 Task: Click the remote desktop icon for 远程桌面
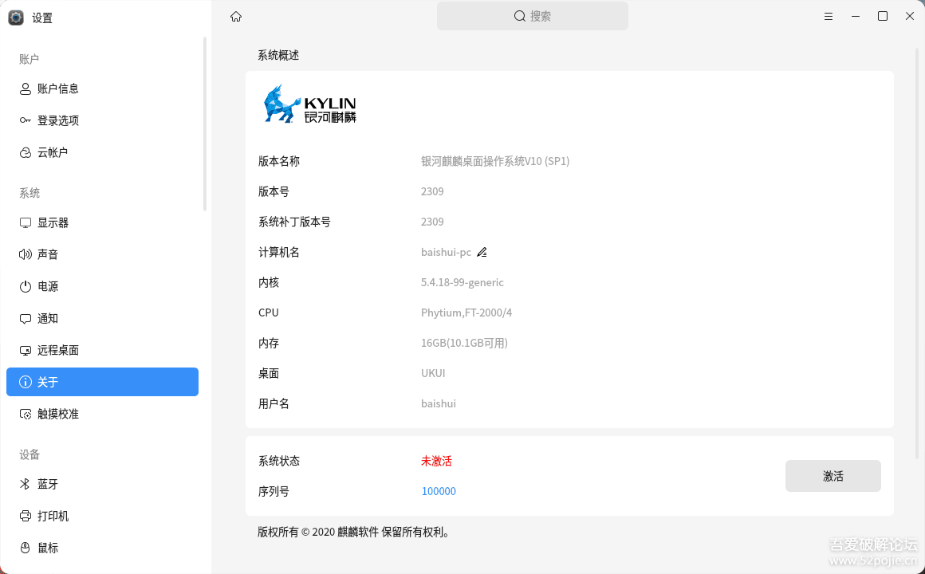point(26,351)
